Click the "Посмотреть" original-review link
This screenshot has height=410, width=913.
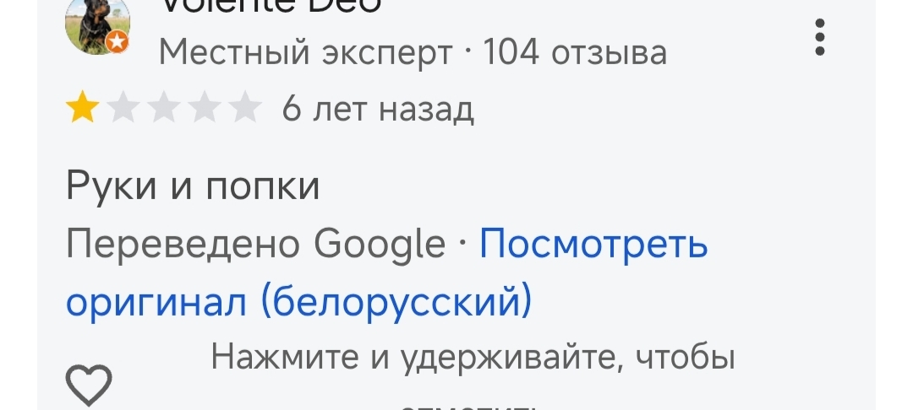click(593, 245)
